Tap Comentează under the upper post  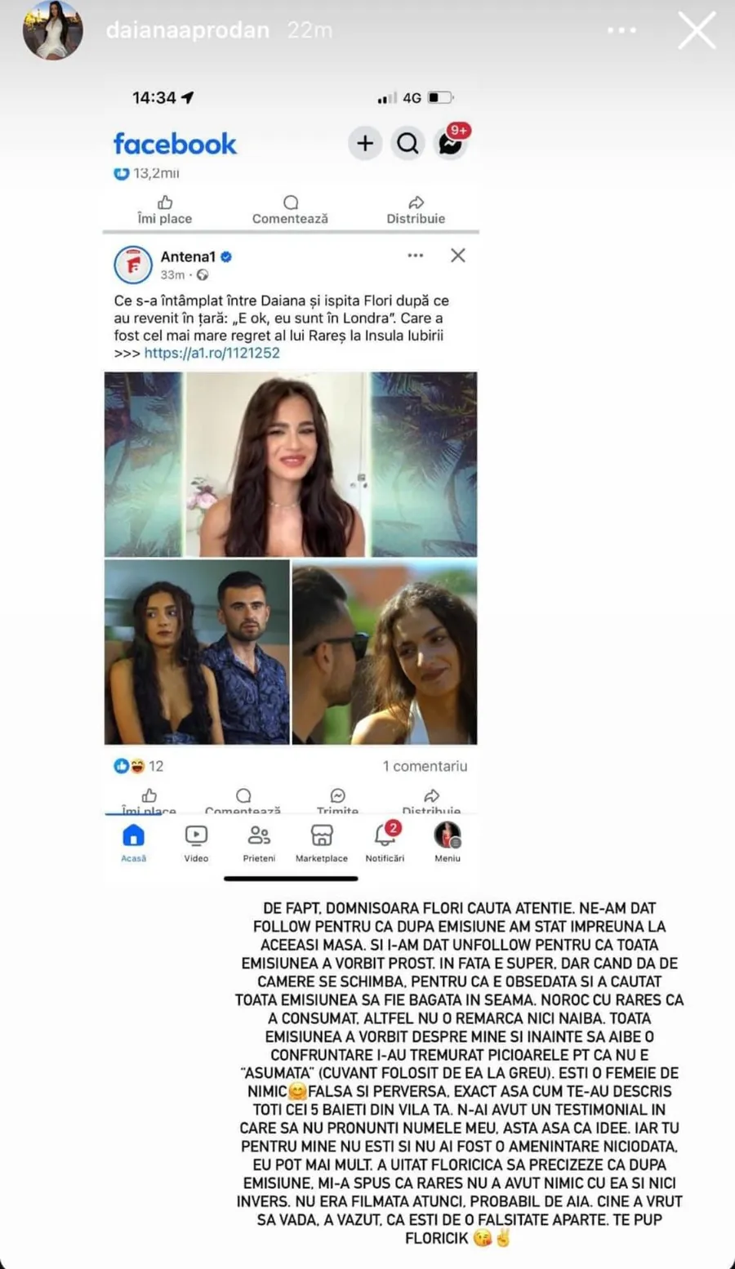[290, 210]
